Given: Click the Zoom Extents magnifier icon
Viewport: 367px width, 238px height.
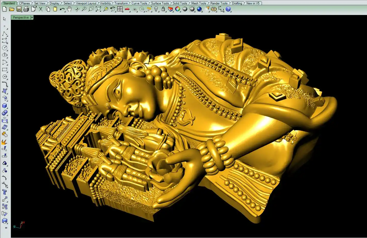Looking at the screenshot, I should pos(98,9).
